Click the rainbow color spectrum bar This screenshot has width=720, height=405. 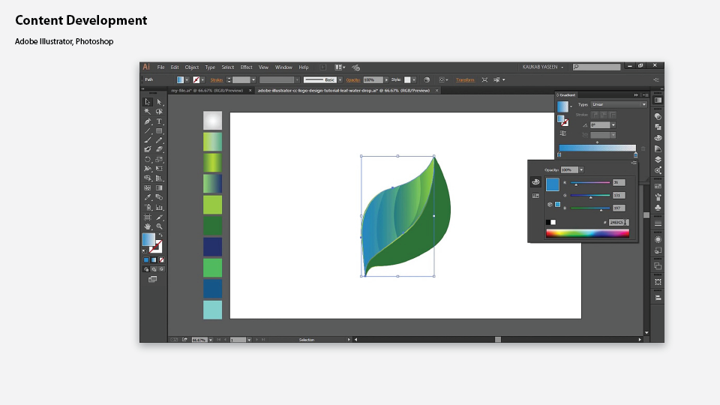pos(587,233)
